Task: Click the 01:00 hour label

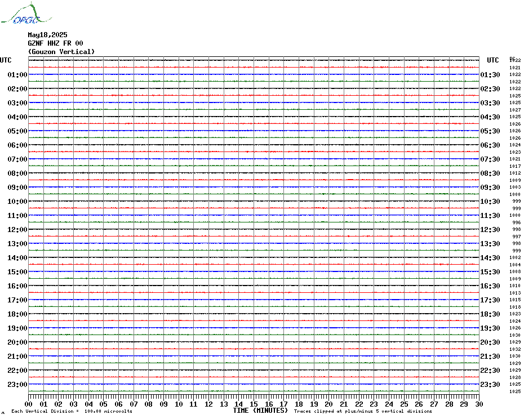Action: click(17, 74)
